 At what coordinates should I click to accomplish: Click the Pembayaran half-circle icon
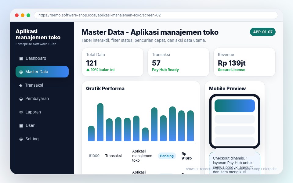tap(21, 99)
